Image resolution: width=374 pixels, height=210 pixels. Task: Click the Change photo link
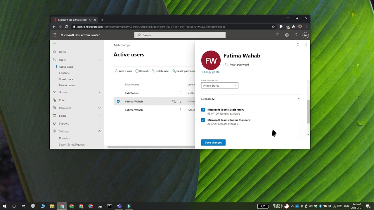point(211,72)
